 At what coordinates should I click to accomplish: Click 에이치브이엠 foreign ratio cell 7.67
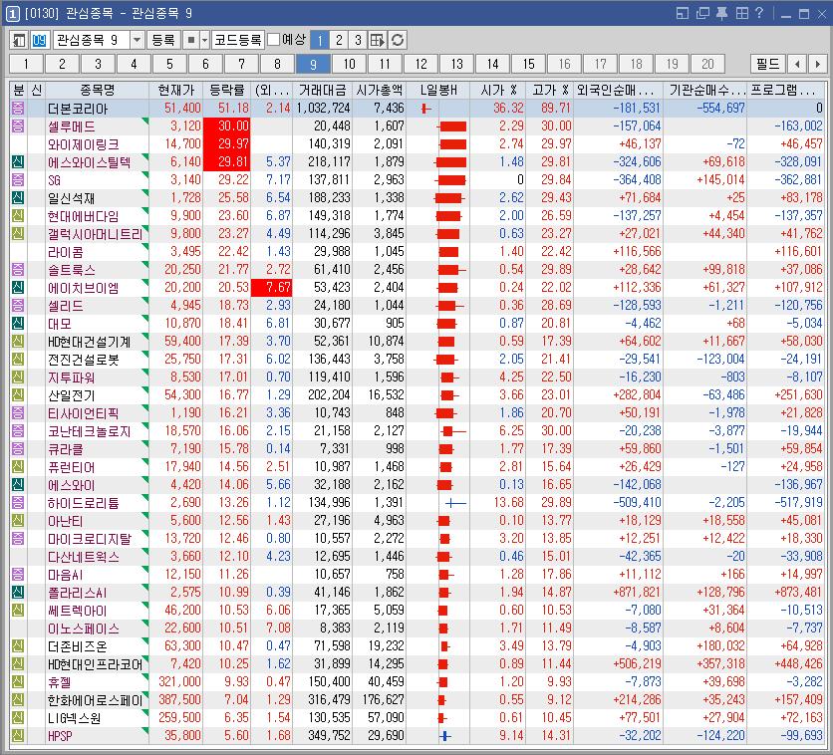[x=271, y=288]
